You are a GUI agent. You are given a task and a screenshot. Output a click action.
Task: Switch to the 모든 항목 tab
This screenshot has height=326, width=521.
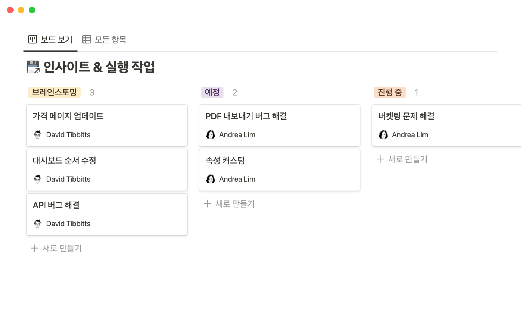click(110, 40)
